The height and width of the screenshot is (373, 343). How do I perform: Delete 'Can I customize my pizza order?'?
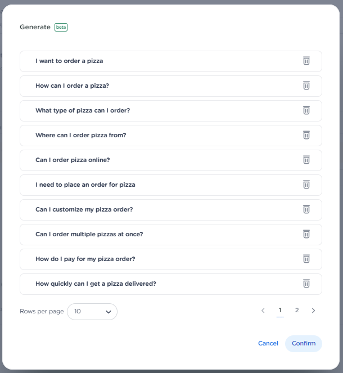(x=306, y=209)
